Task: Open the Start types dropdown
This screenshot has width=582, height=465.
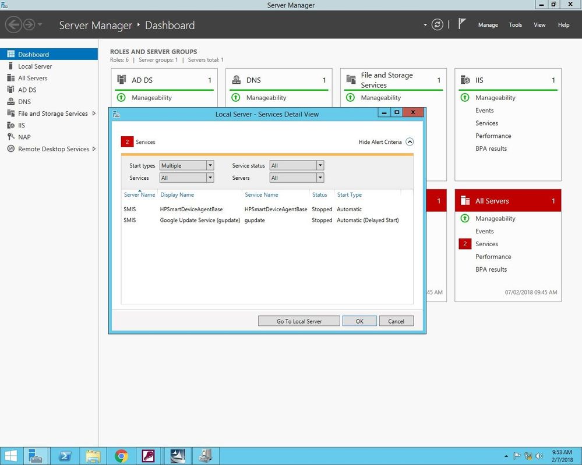Action: 186,165
